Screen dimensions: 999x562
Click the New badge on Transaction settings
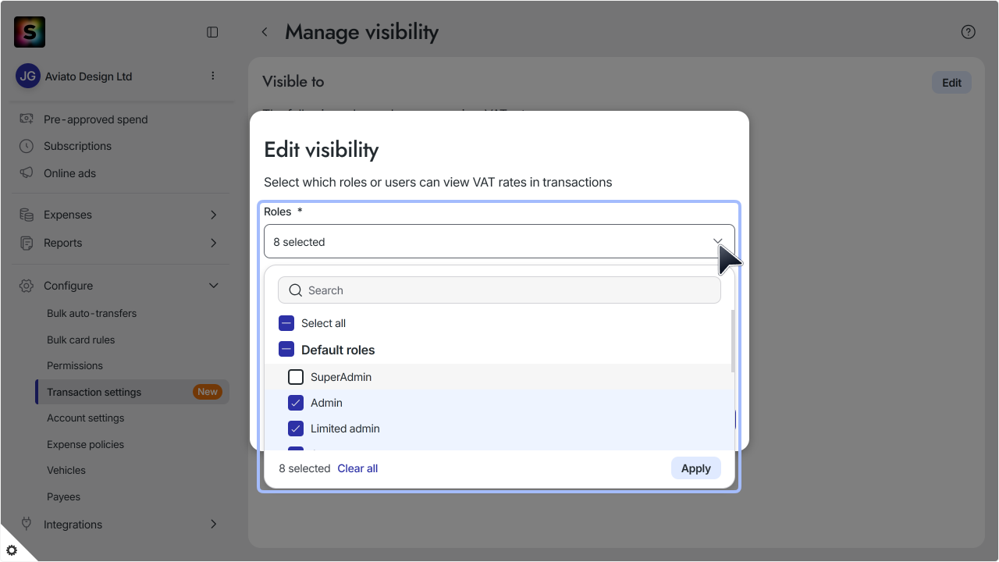click(208, 392)
